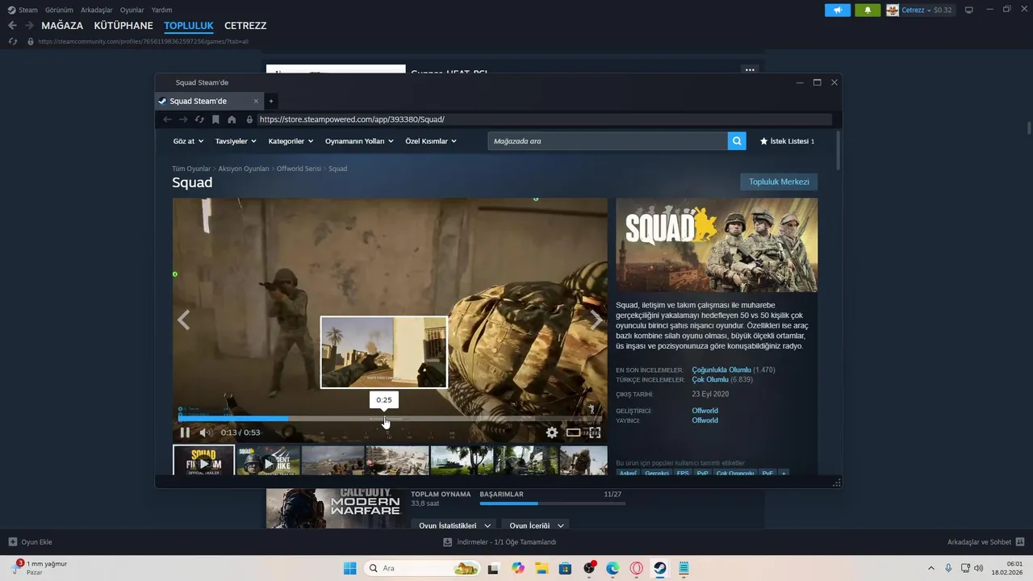The height and width of the screenshot is (581, 1033).
Task: Expand the Tavsiyeler dropdown
Action: tap(236, 141)
